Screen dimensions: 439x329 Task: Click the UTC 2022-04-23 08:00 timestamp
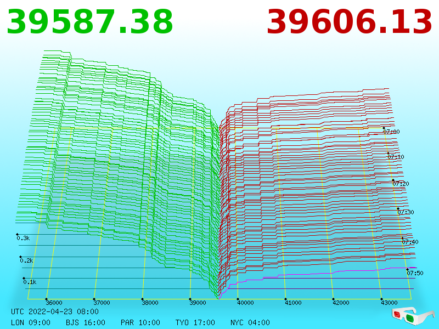(55, 311)
